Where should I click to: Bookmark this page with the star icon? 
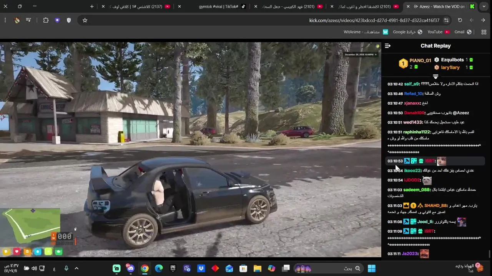coord(85,20)
